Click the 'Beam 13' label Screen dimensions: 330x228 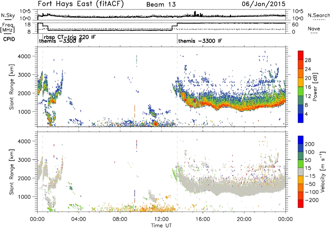161,5
